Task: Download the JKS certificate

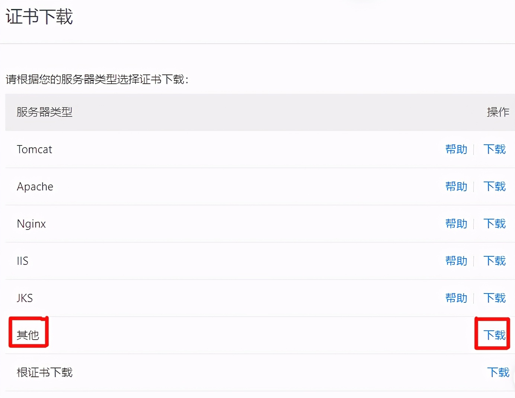Action: point(495,298)
